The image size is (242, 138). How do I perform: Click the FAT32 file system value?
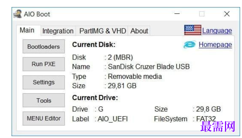(206, 119)
